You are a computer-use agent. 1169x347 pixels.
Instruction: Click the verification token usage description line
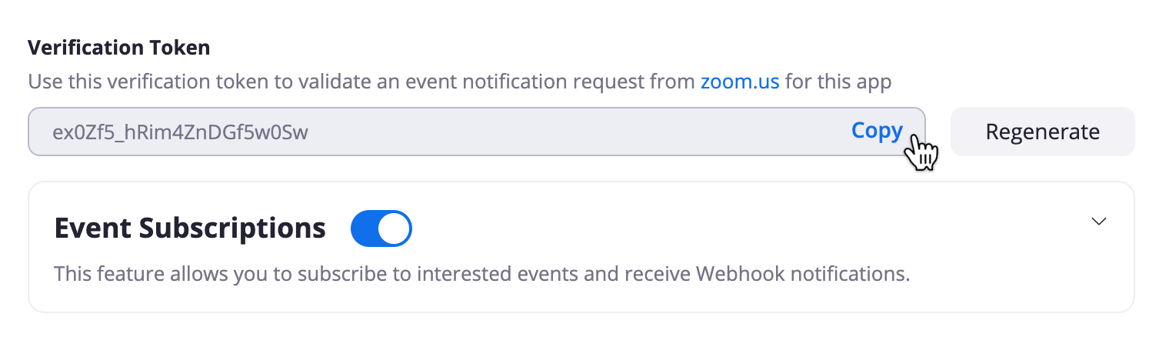point(460,82)
